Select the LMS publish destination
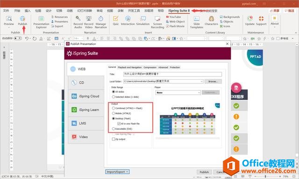 point(86,123)
